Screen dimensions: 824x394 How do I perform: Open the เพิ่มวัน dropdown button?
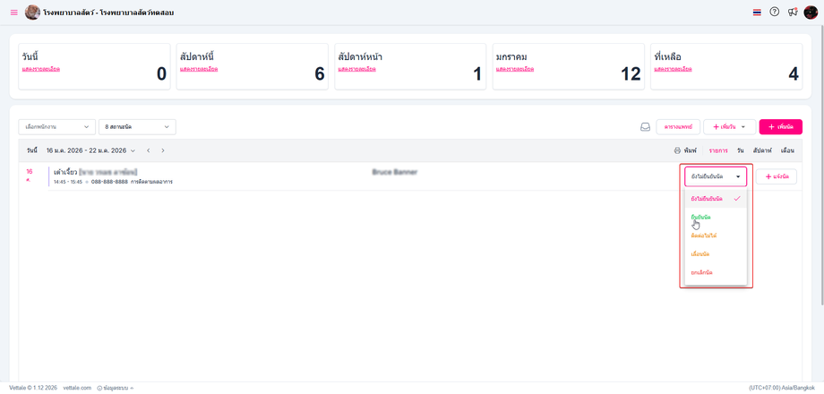(x=729, y=127)
